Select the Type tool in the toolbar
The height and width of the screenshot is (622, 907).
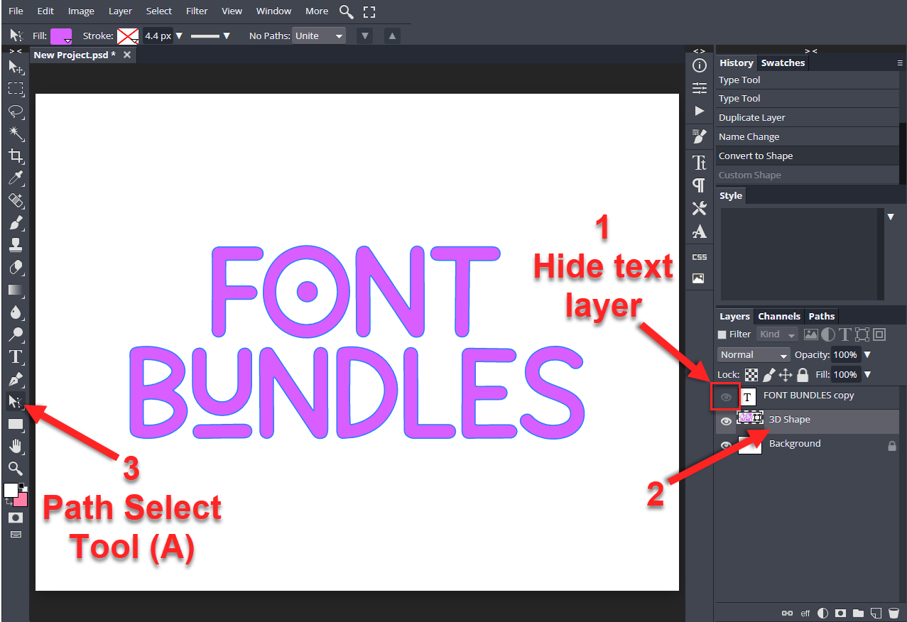coord(15,356)
